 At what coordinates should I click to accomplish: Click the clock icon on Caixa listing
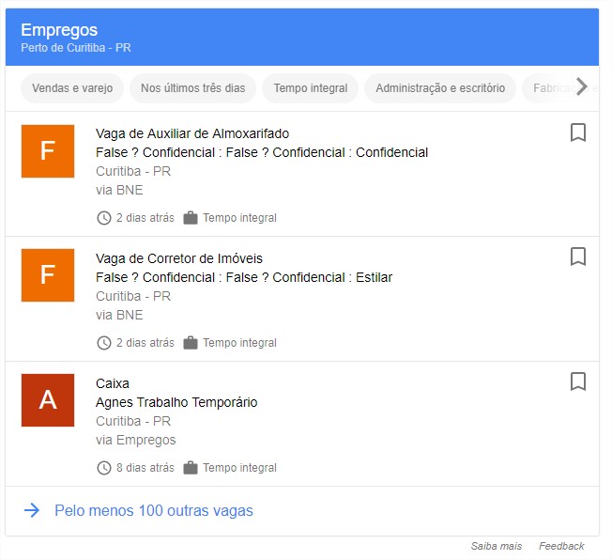coord(104,468)
